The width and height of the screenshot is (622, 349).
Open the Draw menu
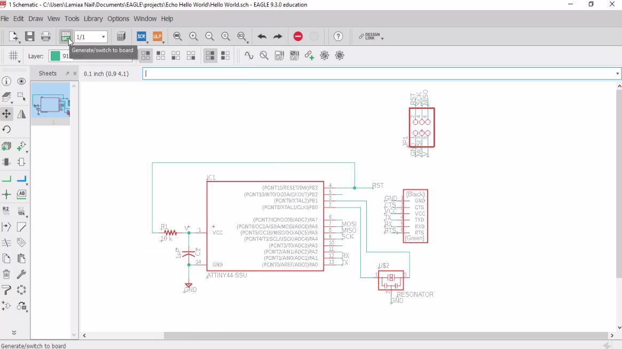click(x=36, y=19)
